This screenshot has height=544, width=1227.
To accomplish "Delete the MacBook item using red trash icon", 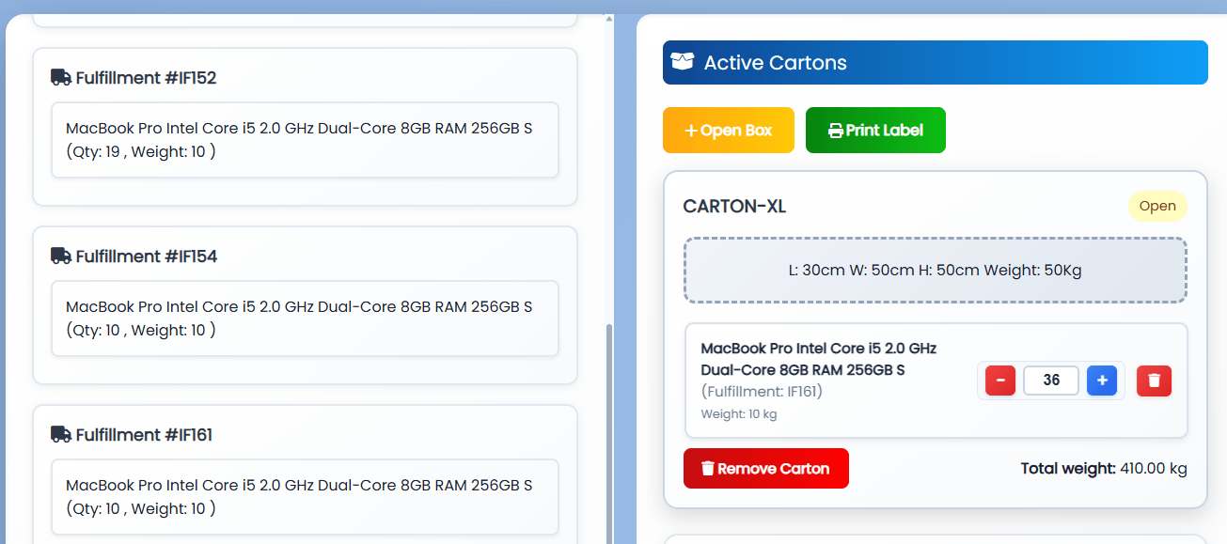I will click(x=1154, y=381).
